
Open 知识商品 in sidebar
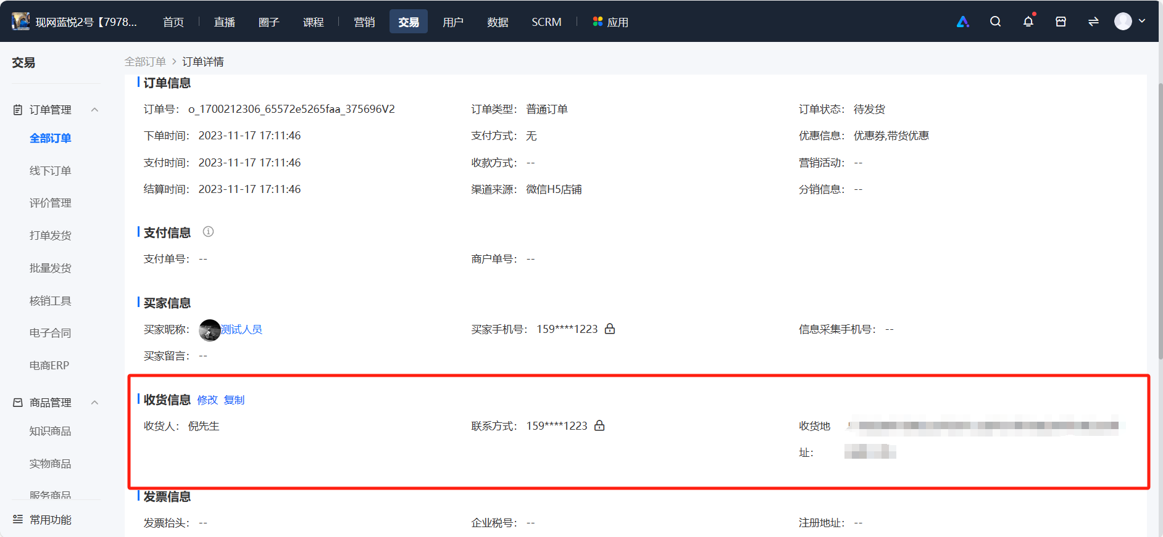pyautogui.click(x=51, y=431)
